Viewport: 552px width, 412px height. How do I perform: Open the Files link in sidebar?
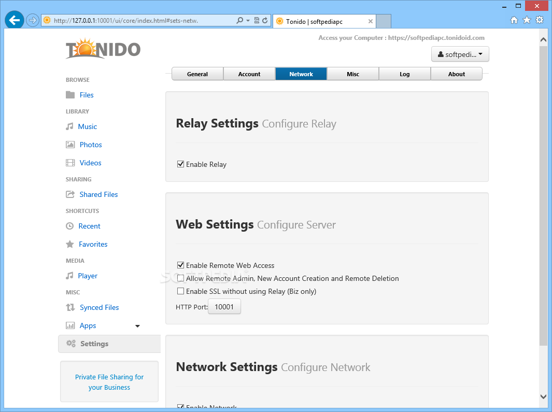pos(87,95)
